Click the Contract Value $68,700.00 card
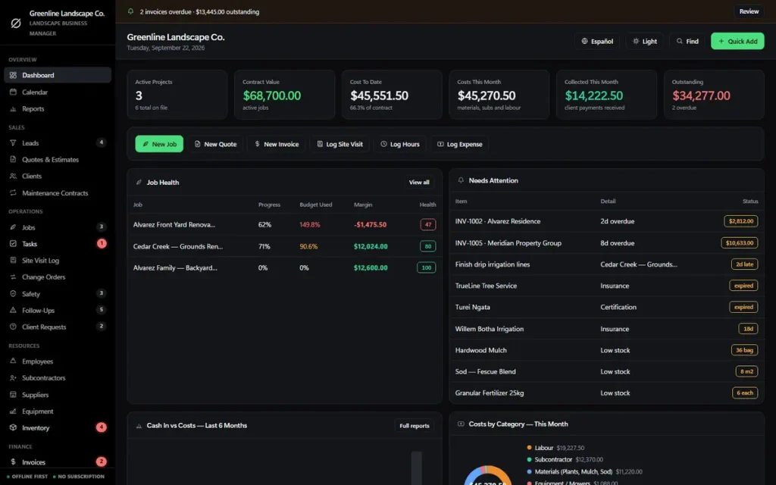776x485 pixels. click(x=285, y=95)
